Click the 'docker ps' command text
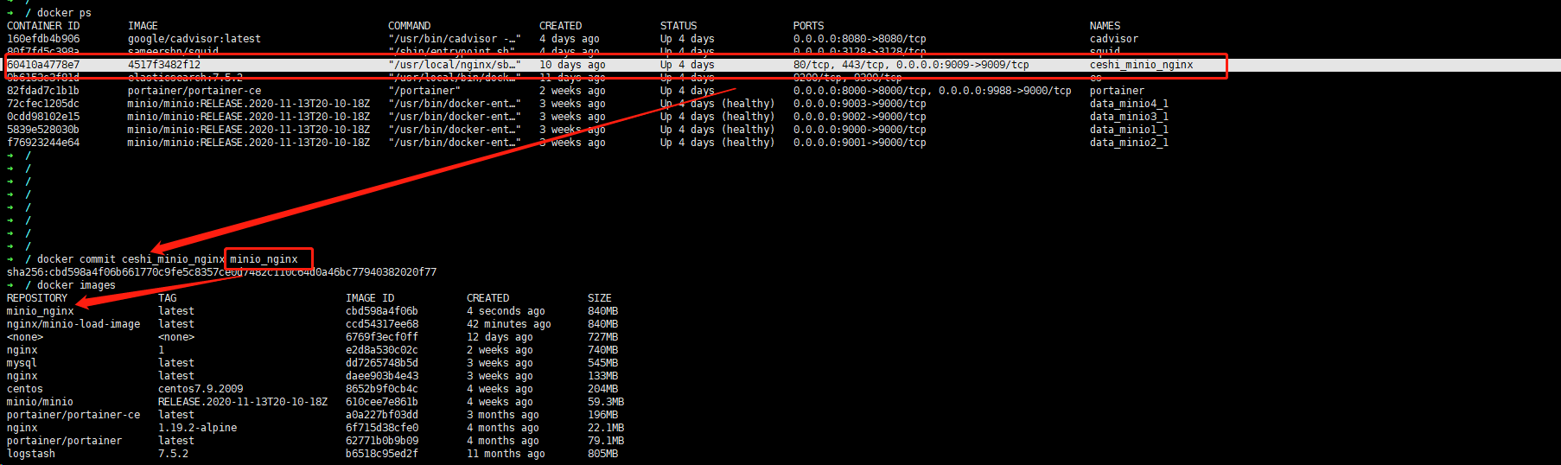The width and height of the screenshot is (1561, 465). tap(64, 13)
